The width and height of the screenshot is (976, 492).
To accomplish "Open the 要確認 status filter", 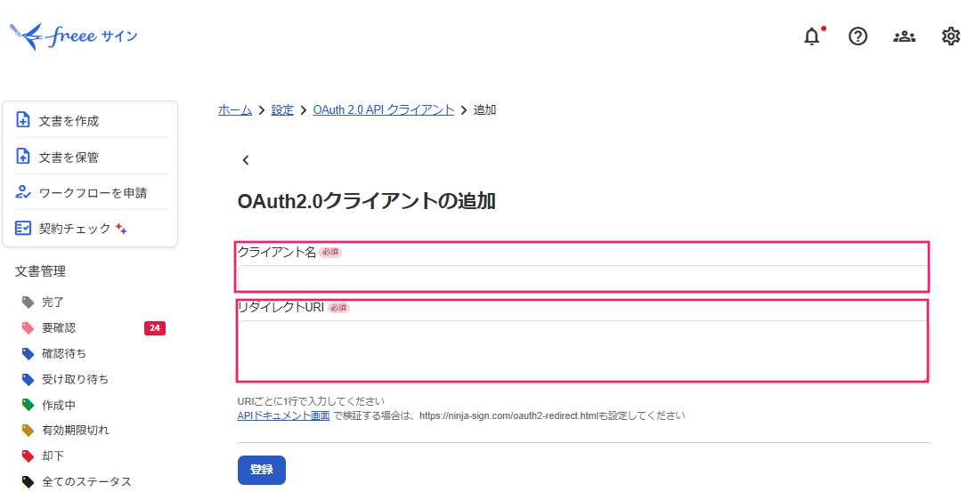I will tap(59, 327).
